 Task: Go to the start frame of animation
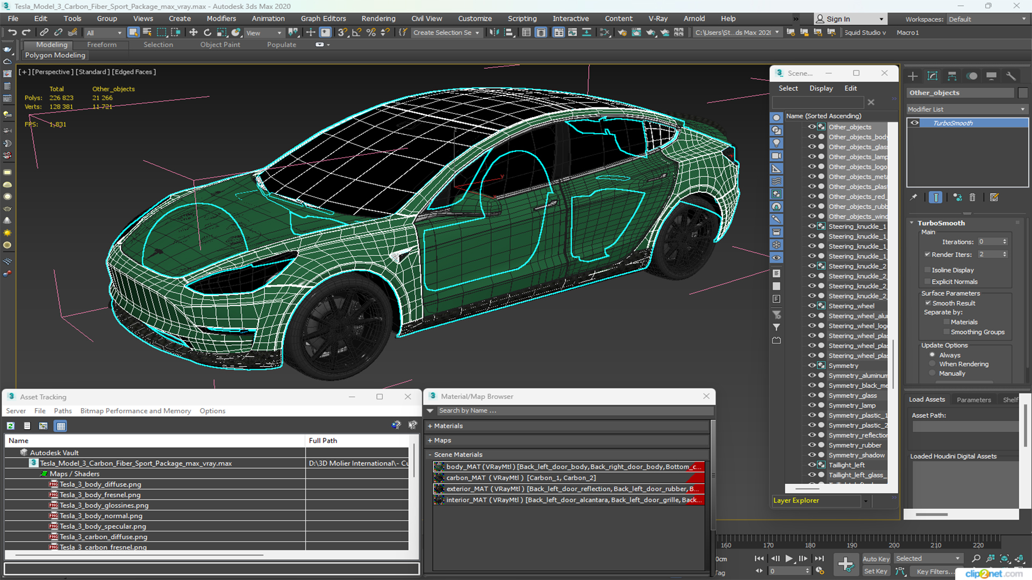(759, 559)
